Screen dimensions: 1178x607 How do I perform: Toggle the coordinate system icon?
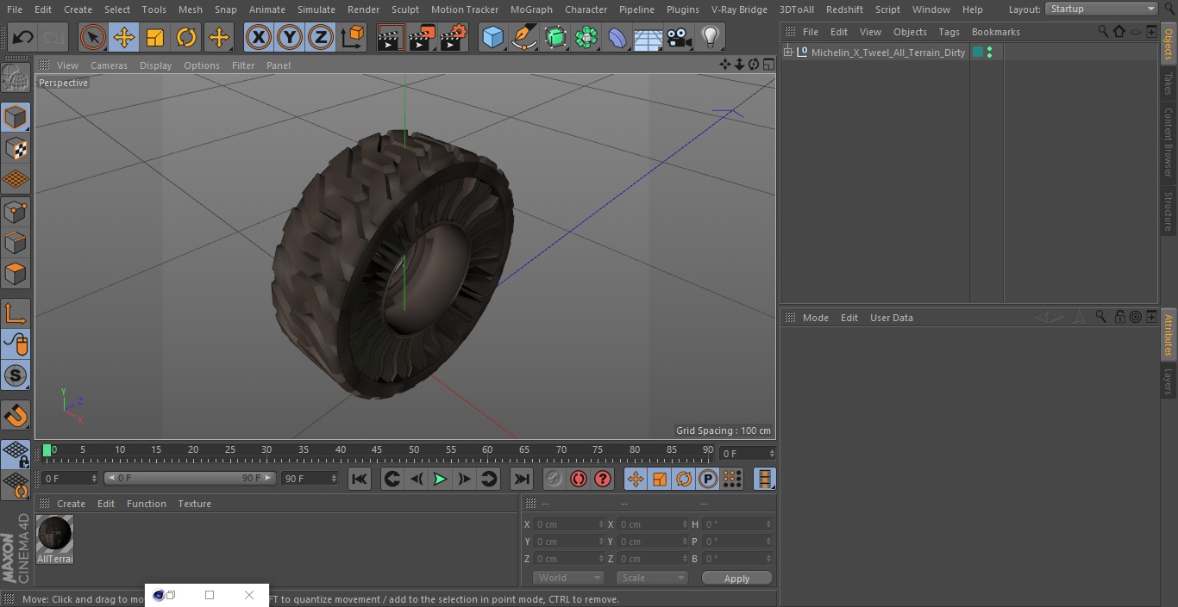pos(353,38)
